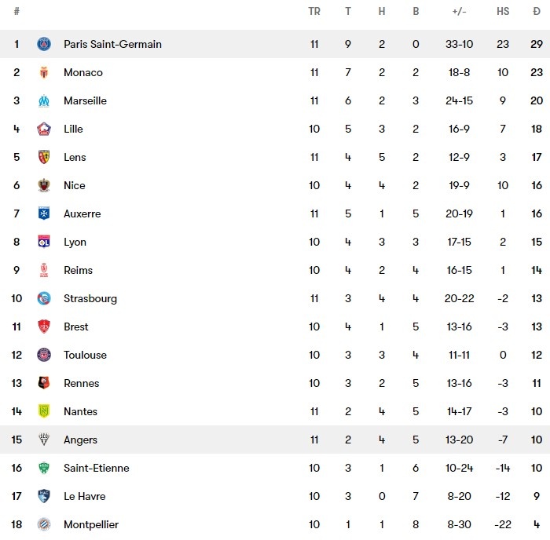Click the Lens club badge
550x540 pixels.
tap(44, 157)
